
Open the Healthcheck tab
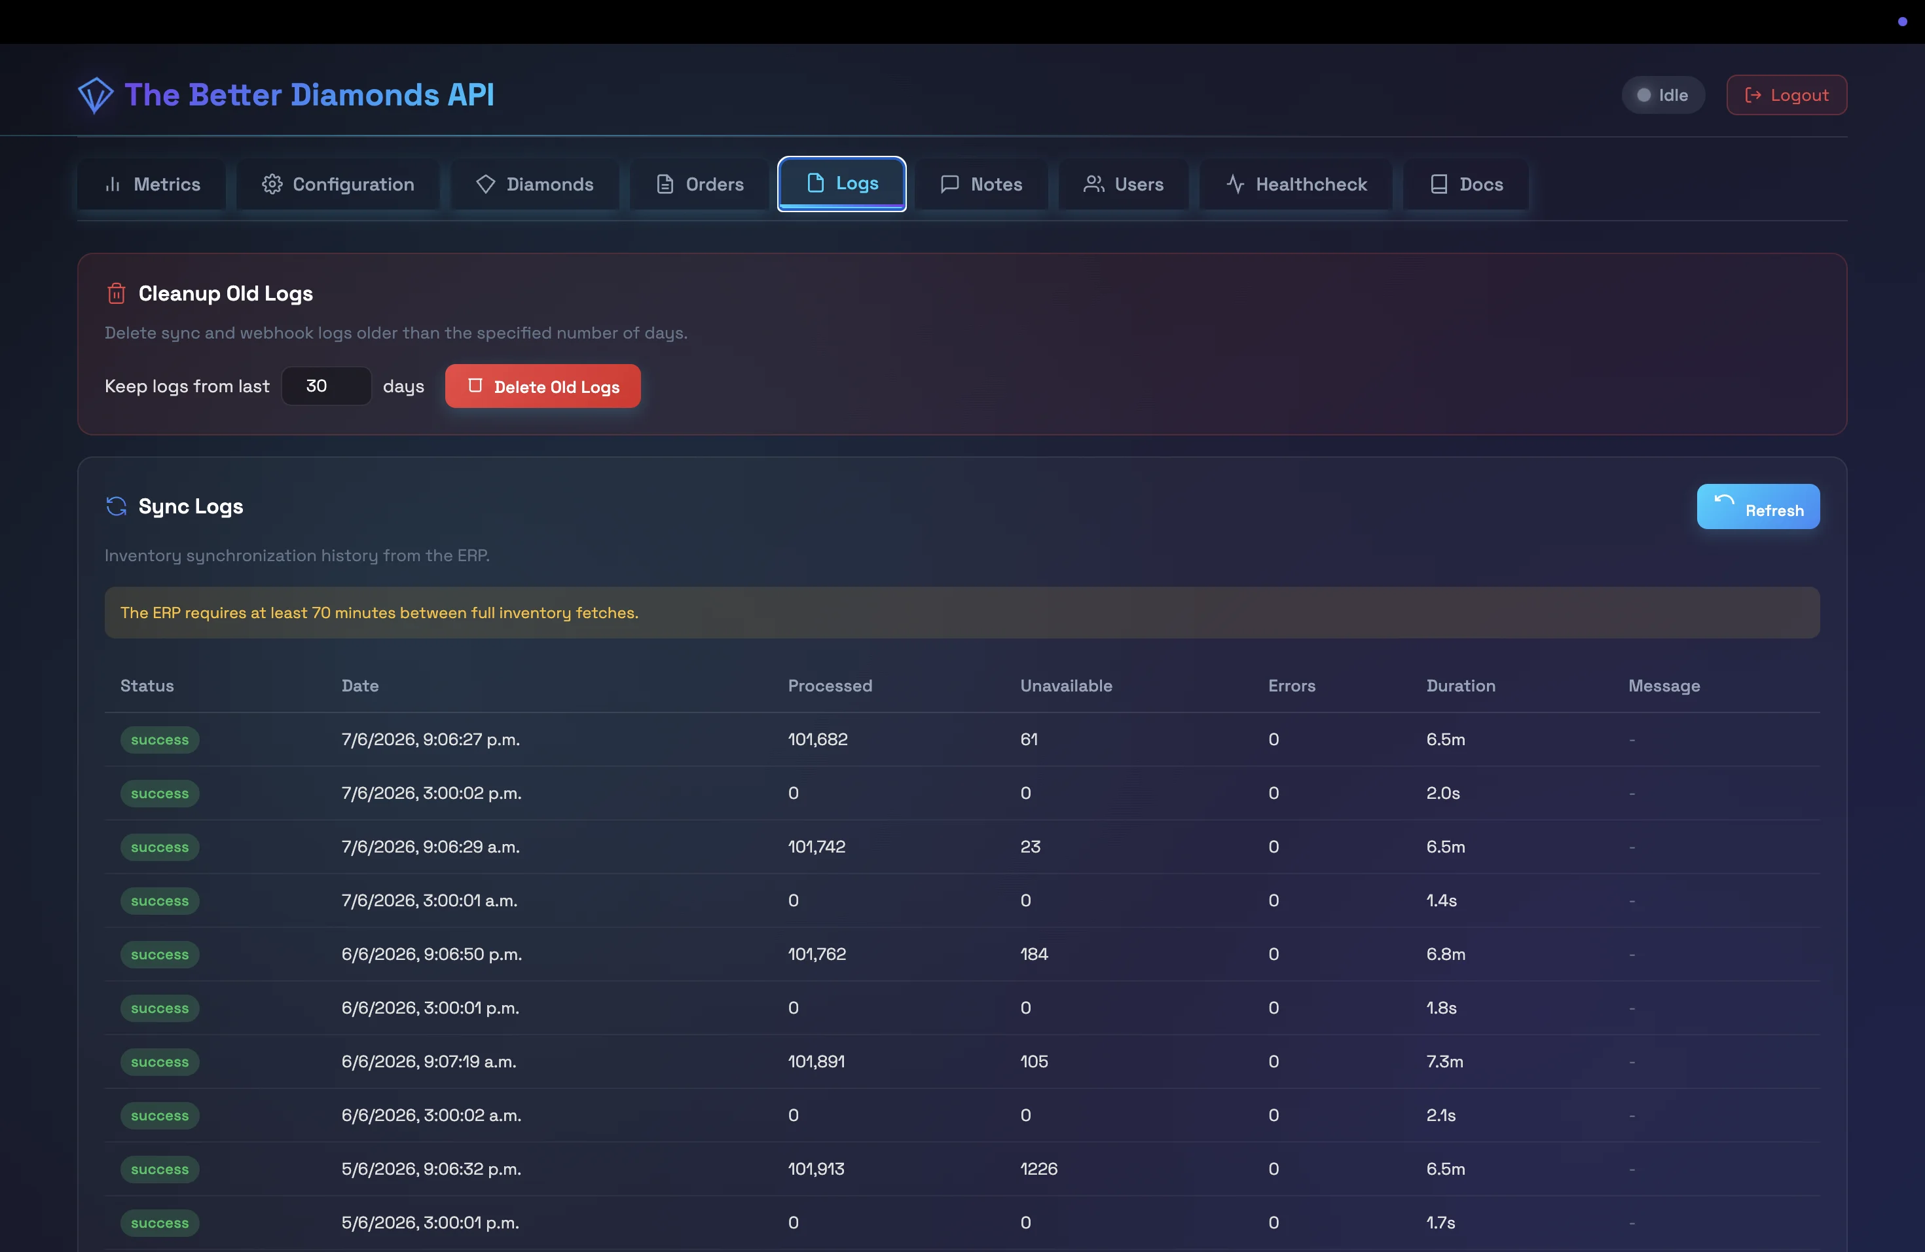click(x=1296, y=185)
